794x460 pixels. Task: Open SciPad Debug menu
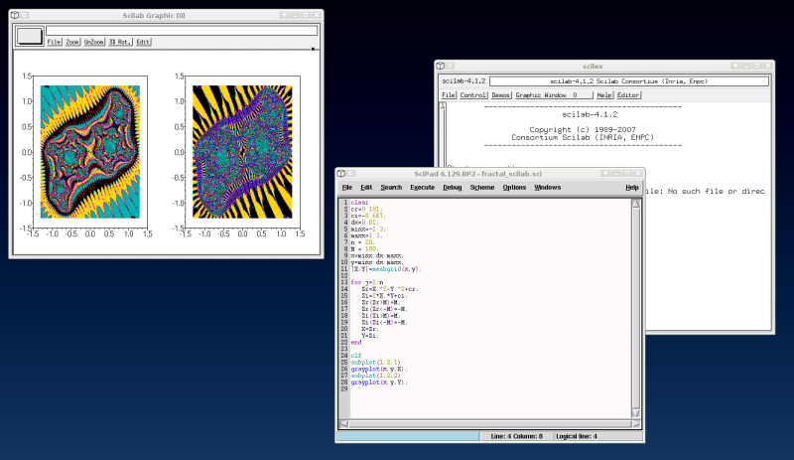[x=453, y=187]
